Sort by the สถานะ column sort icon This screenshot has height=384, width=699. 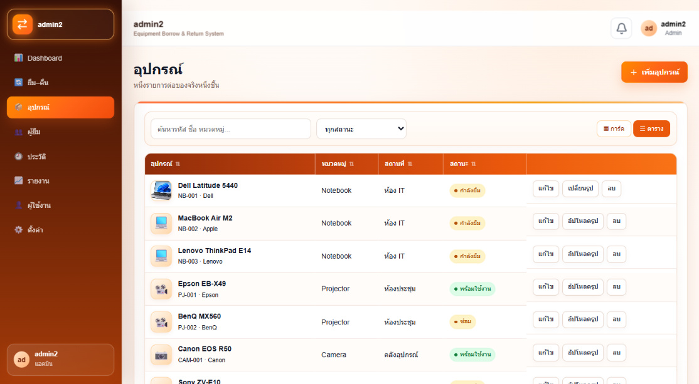pyautogui.click(x=474, y=163)
